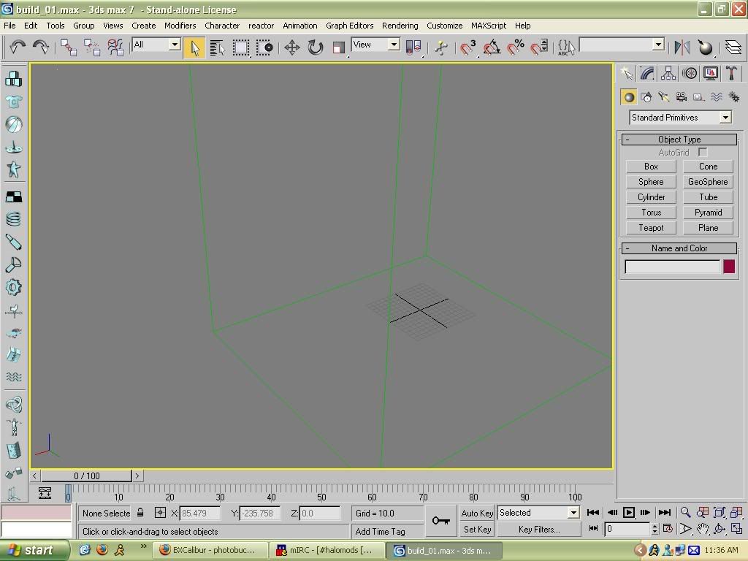Toggle the Percent Snap icon
Image resolution: width=748 pixels, height=561 pixels.
click(x=516, y=47)
